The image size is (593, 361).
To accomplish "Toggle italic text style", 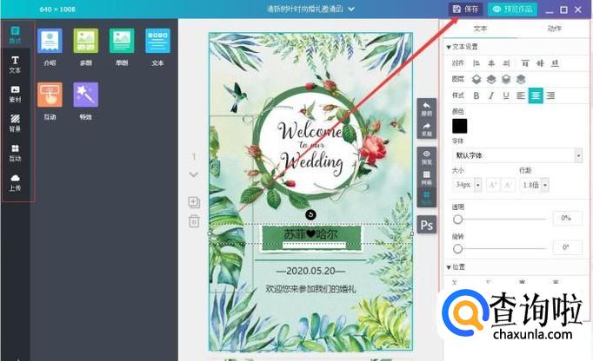I will point(490,95).
